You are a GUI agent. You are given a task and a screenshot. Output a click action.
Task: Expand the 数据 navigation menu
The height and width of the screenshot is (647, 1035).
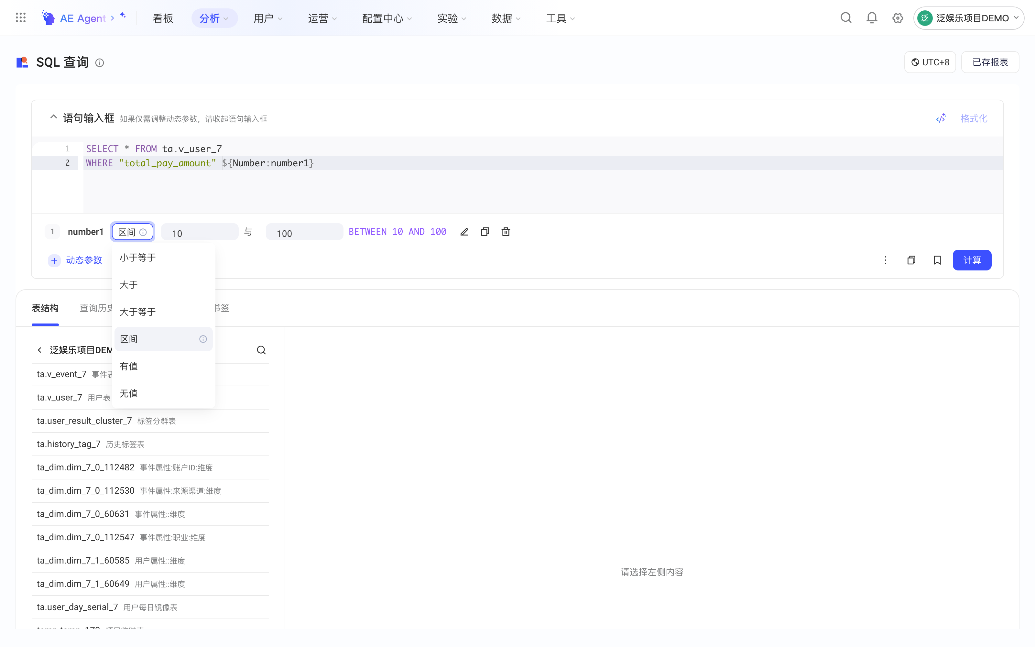pyautogui.click(x=507, y=18)
